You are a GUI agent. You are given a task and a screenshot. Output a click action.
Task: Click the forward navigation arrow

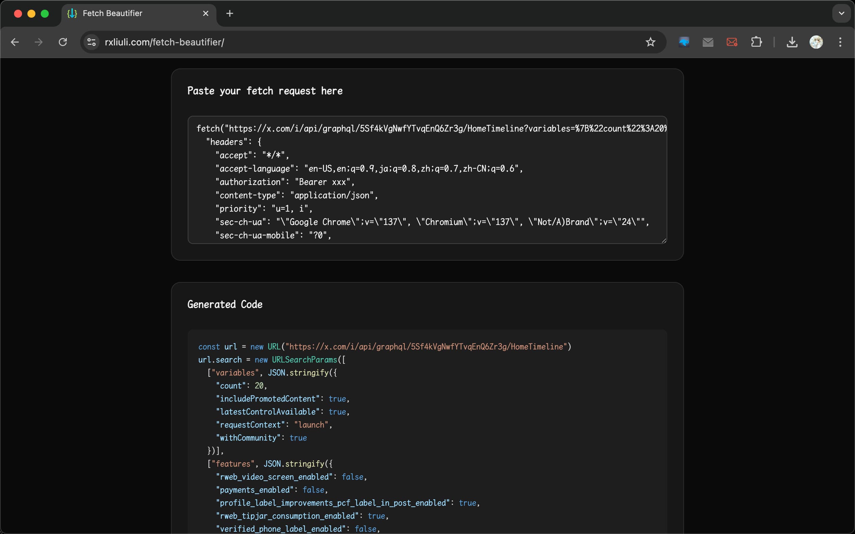point(38,42)
